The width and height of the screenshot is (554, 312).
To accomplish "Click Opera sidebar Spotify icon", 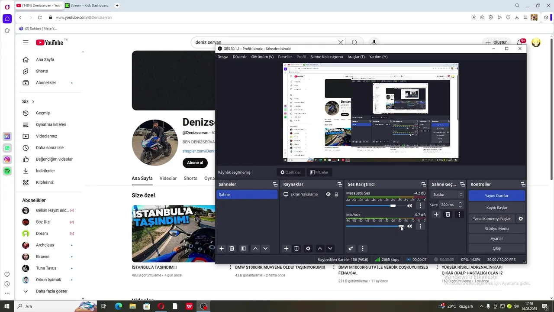I will coord(7,171).
